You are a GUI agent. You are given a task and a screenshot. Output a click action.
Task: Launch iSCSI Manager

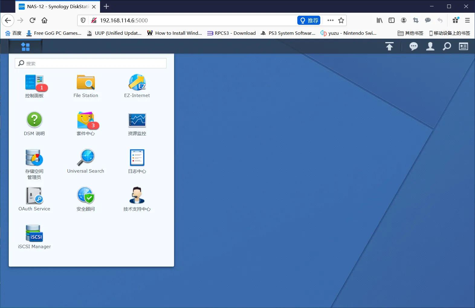coord(34,237)
